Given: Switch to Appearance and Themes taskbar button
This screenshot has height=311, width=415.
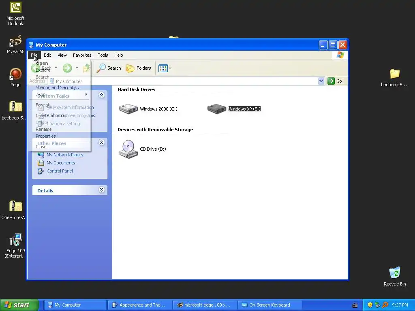Looking at the screenshot, I should (x=140, y=305).
